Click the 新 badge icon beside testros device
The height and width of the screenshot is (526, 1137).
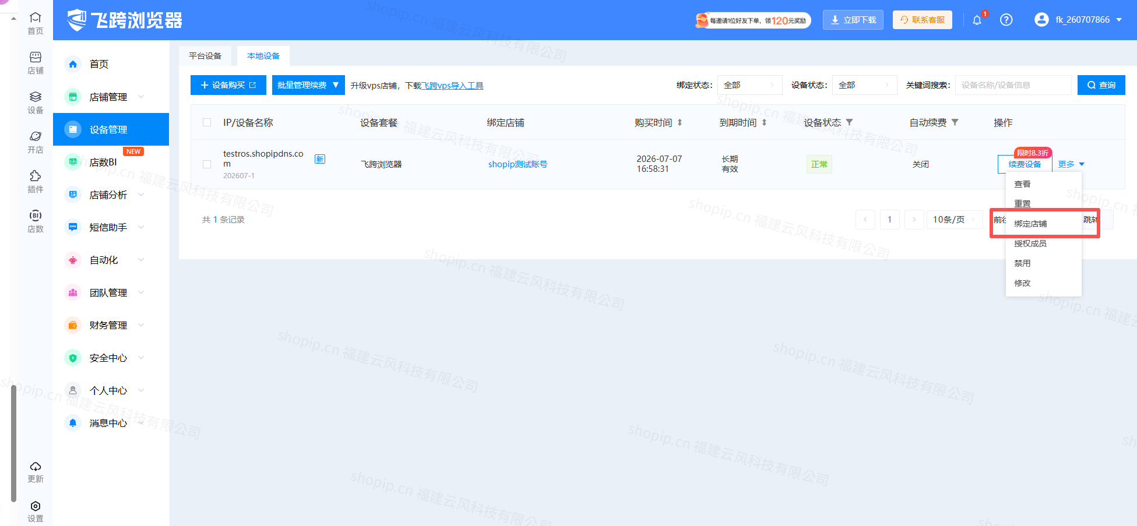320,159
